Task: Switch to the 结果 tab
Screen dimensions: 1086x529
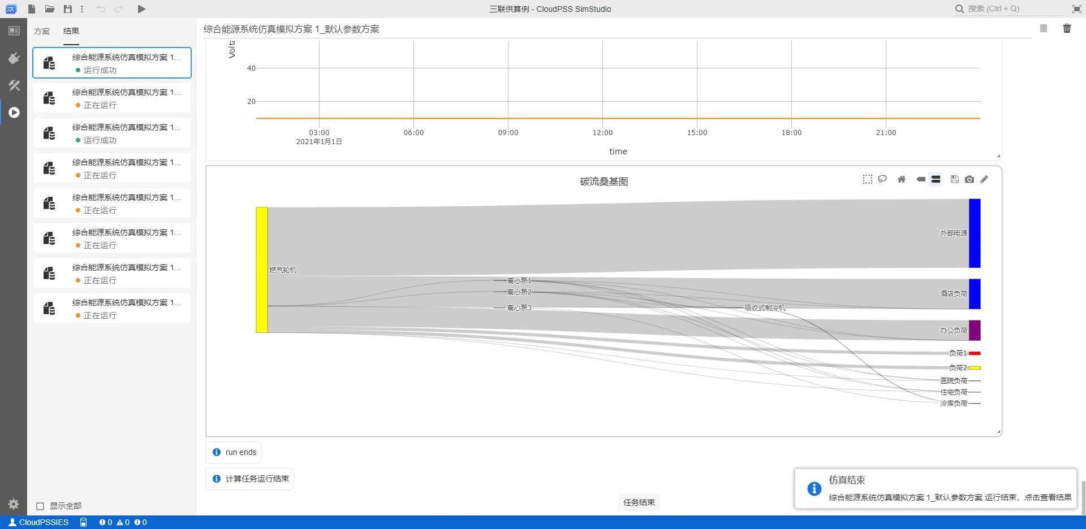Action: 71,32
